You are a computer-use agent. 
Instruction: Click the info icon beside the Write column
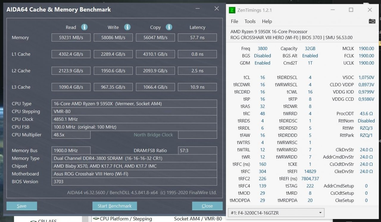tap(127, 27)
